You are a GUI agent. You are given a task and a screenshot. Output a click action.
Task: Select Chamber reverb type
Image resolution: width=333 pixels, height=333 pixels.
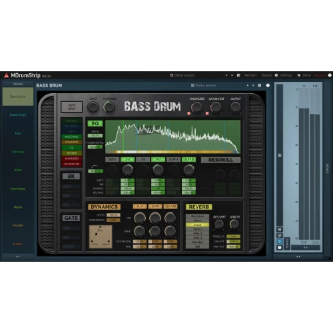point(197,242)
